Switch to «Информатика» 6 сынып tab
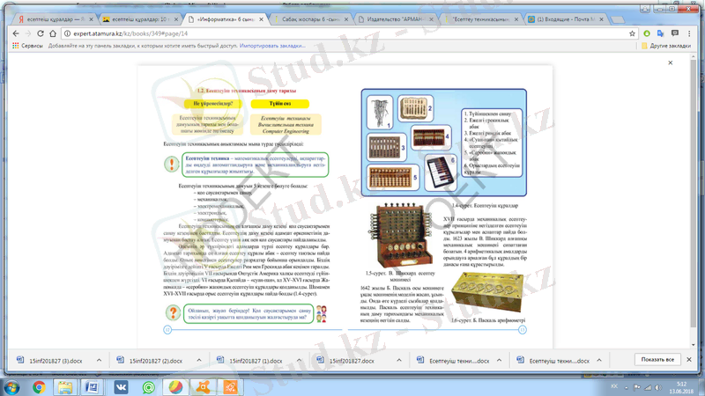Image resolution: width=705 pixels, height=396 pixels. pos(229,16)
